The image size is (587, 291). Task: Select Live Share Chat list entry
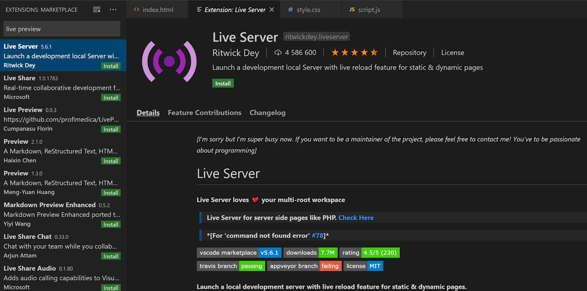pyautogui.click(x=63, y=246)
